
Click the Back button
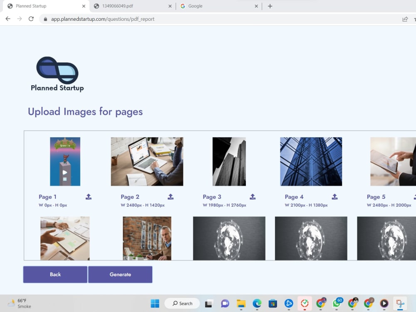(55, 274)
